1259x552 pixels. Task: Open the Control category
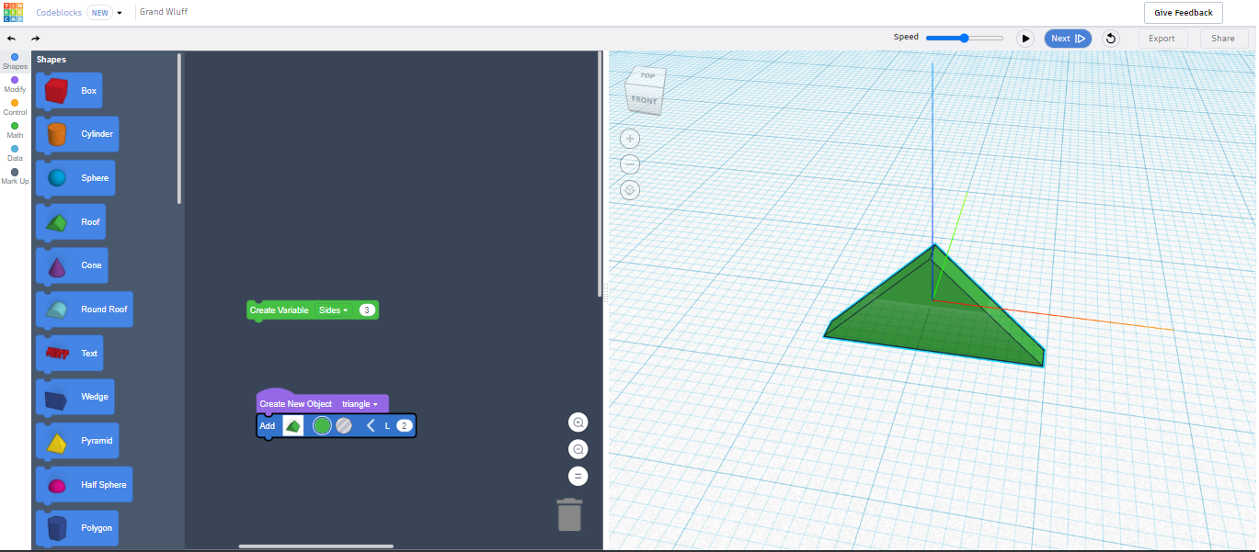15,107
